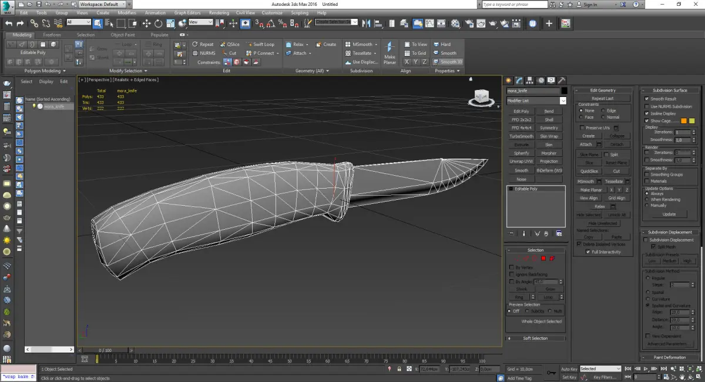The image size is (705, 382).
Task: Toggle Smooth Result checkbox
Action: pos(647,99)
